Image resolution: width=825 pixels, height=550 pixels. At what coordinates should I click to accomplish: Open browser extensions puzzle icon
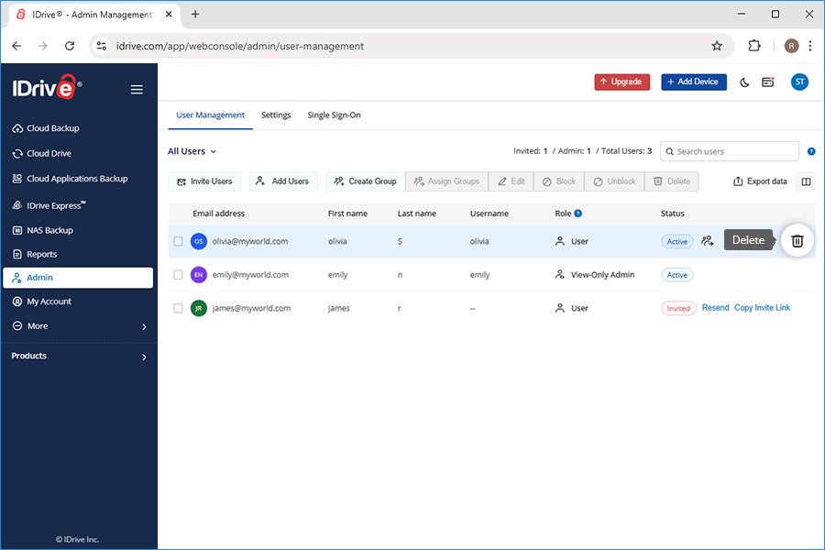(754, 47)
